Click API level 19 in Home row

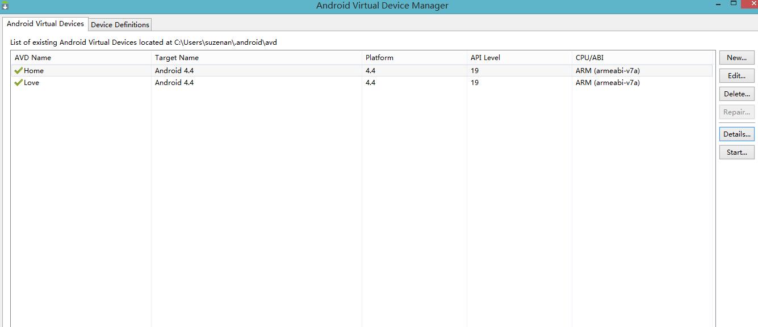tap(475, 71)
